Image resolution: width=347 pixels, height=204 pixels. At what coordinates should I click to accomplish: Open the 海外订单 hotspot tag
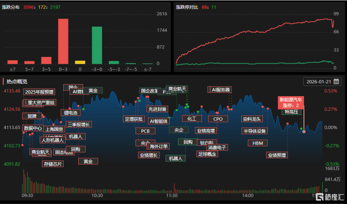(159, 146)
